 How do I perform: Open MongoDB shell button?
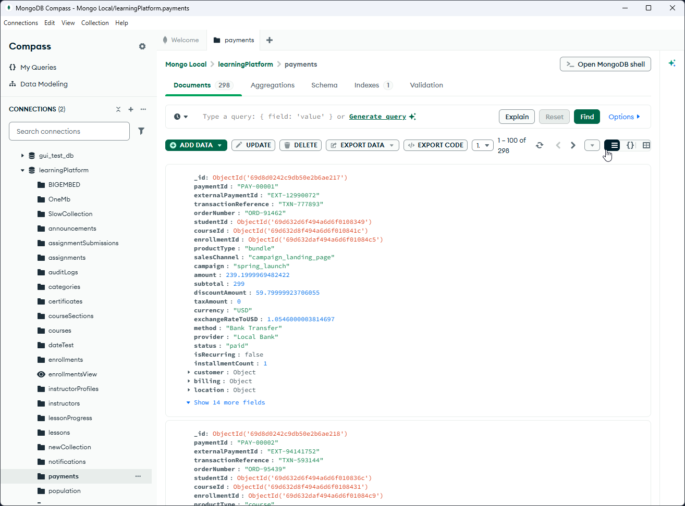coord(605,64)
